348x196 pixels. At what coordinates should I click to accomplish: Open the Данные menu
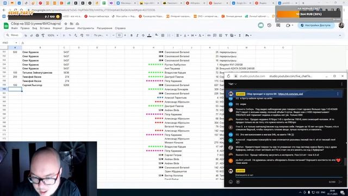click(x=70, y=28)
